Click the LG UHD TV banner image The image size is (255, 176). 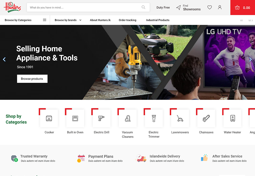click(x=229, y=57)
